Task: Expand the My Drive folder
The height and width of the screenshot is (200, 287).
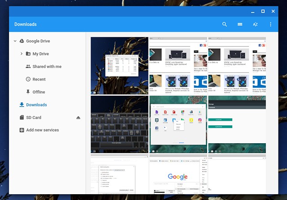Action: pos(22,54)
